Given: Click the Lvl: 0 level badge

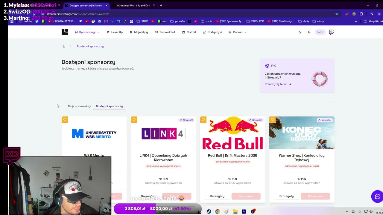Looking at the screenshot, I should click(x=320, y=32).
